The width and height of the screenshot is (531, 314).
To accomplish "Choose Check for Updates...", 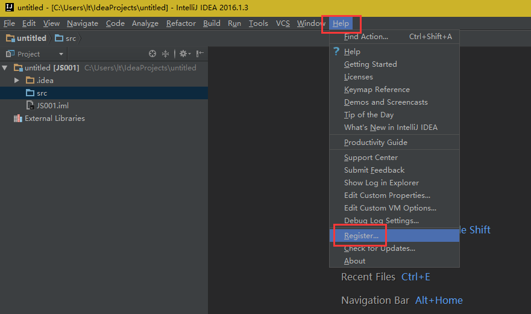I will [x=395, y=248].
